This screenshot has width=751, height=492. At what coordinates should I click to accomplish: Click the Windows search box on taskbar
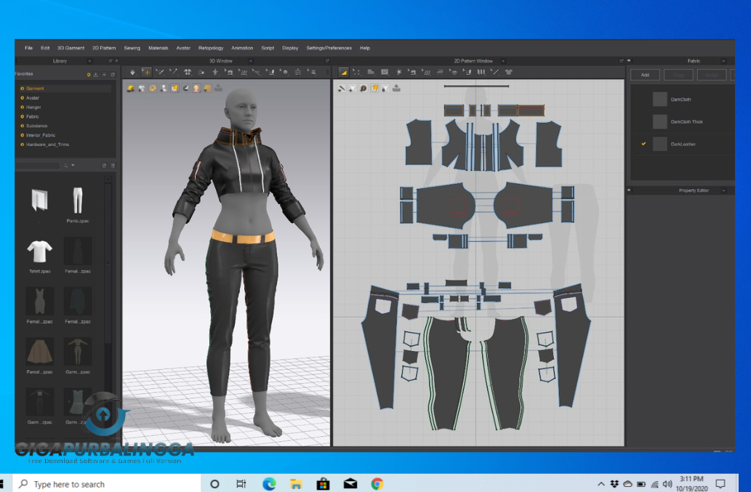(x=108, y=484)
